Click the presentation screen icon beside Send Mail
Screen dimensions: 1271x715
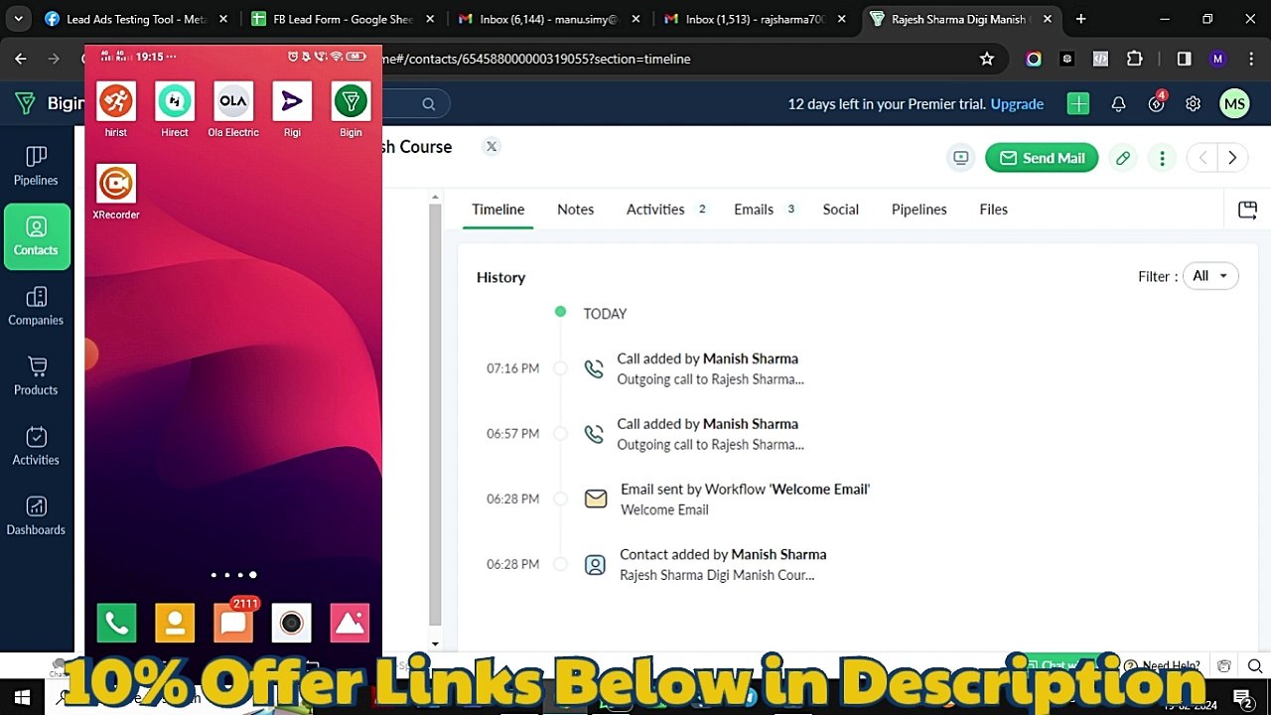click(x=960, y=158)
